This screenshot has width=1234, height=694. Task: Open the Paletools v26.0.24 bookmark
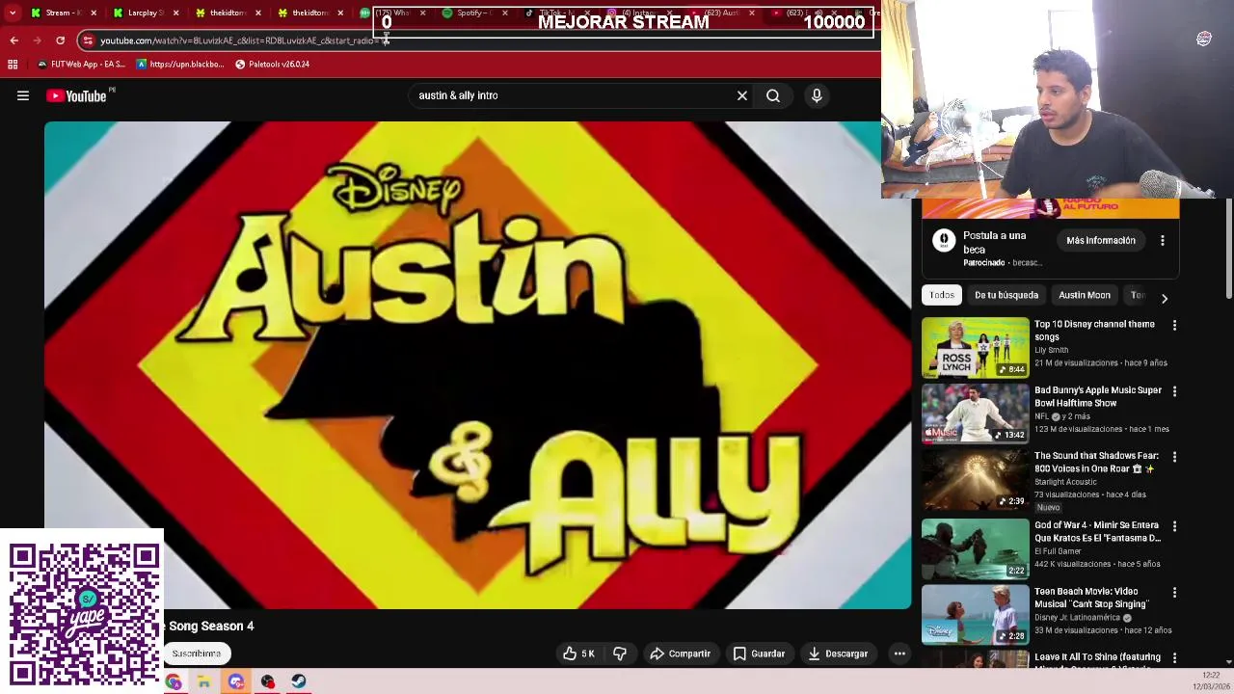(272, 65)
